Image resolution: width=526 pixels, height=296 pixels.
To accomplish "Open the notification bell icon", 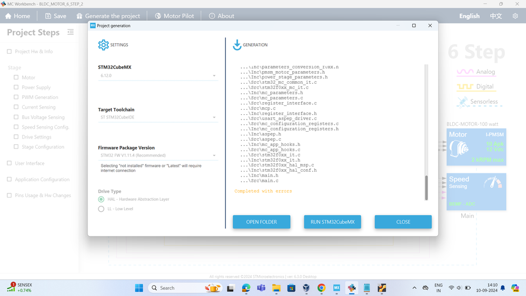I will 502,288.
